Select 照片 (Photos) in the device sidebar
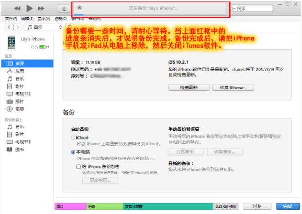The height and width of the screenshot is (214, 302). (x=19, y=101)
